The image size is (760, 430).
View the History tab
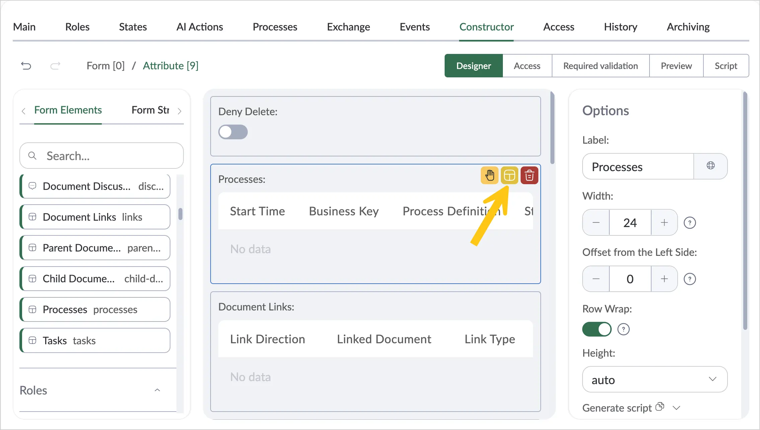[620, 27]
